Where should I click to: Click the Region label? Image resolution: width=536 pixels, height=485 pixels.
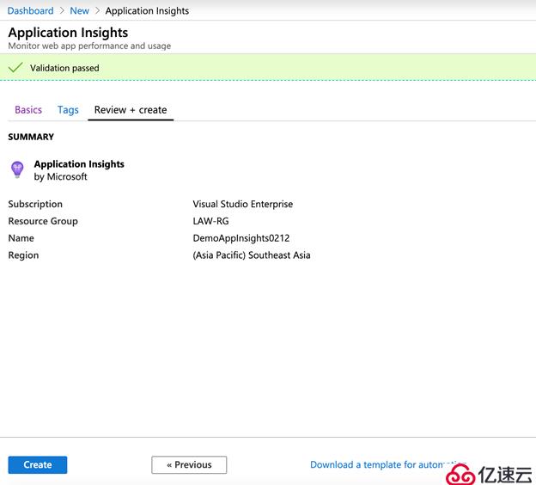tap(23, 255)
